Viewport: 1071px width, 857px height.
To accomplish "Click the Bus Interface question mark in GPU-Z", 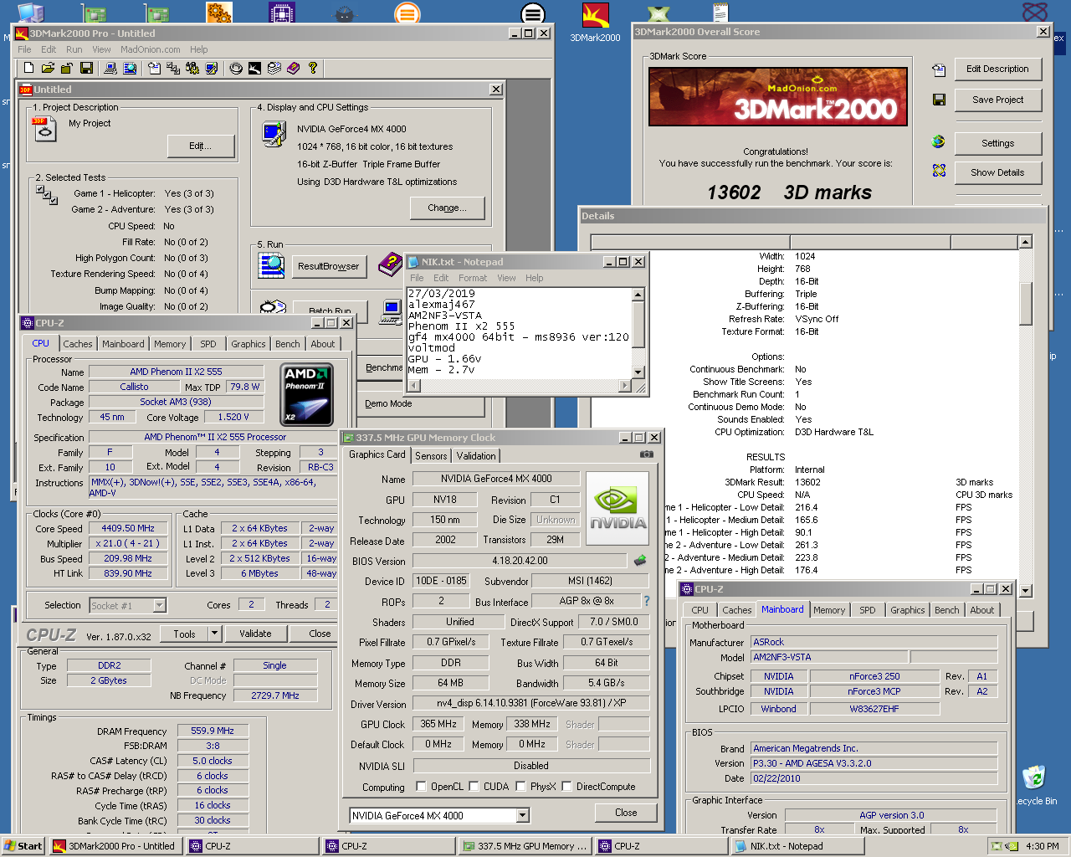I will (646, 601).
